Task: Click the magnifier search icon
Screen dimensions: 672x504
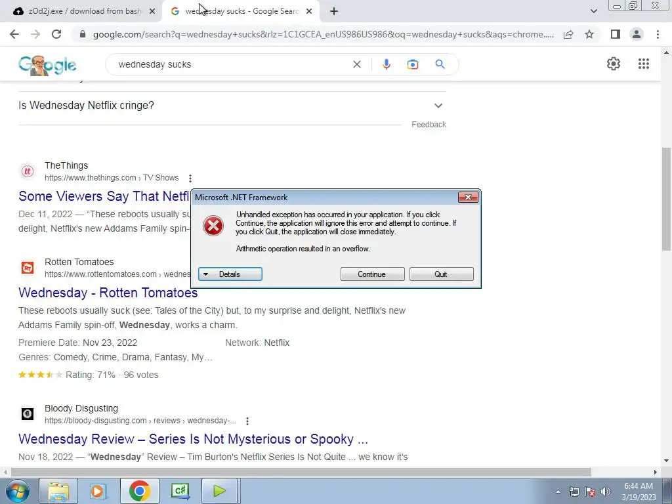Action: click(x=440, y=64)
